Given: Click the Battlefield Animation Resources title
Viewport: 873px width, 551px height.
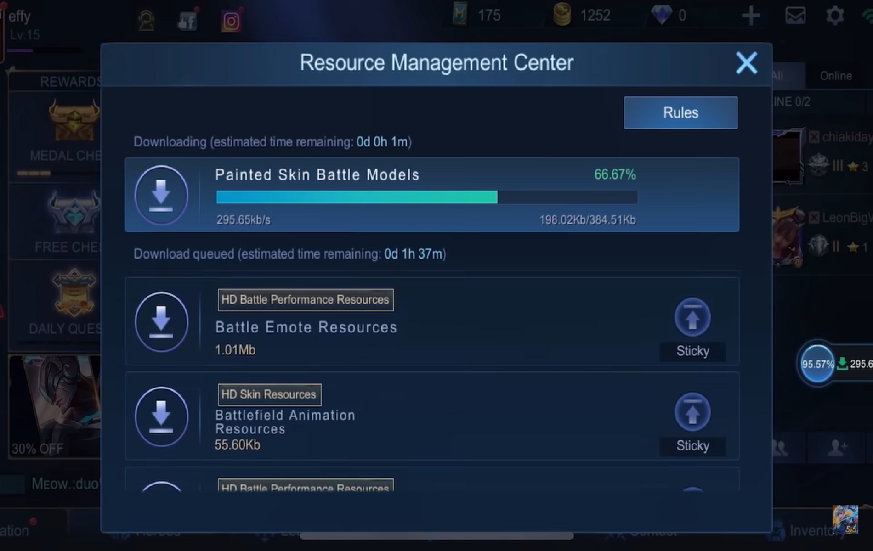Looking at the screenshot, I should 285,422.
